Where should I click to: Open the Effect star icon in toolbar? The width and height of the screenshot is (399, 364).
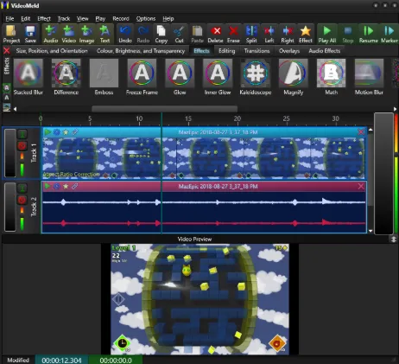coord(306,35)
